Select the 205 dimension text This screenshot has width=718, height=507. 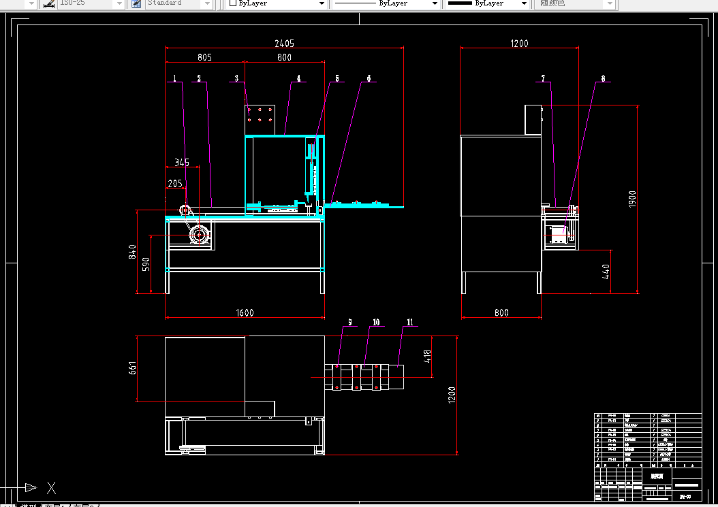175,184
